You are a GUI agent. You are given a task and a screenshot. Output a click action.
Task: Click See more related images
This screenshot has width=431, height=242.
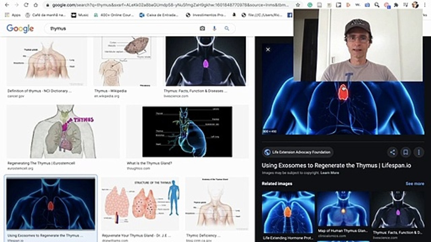coord(415,184)
